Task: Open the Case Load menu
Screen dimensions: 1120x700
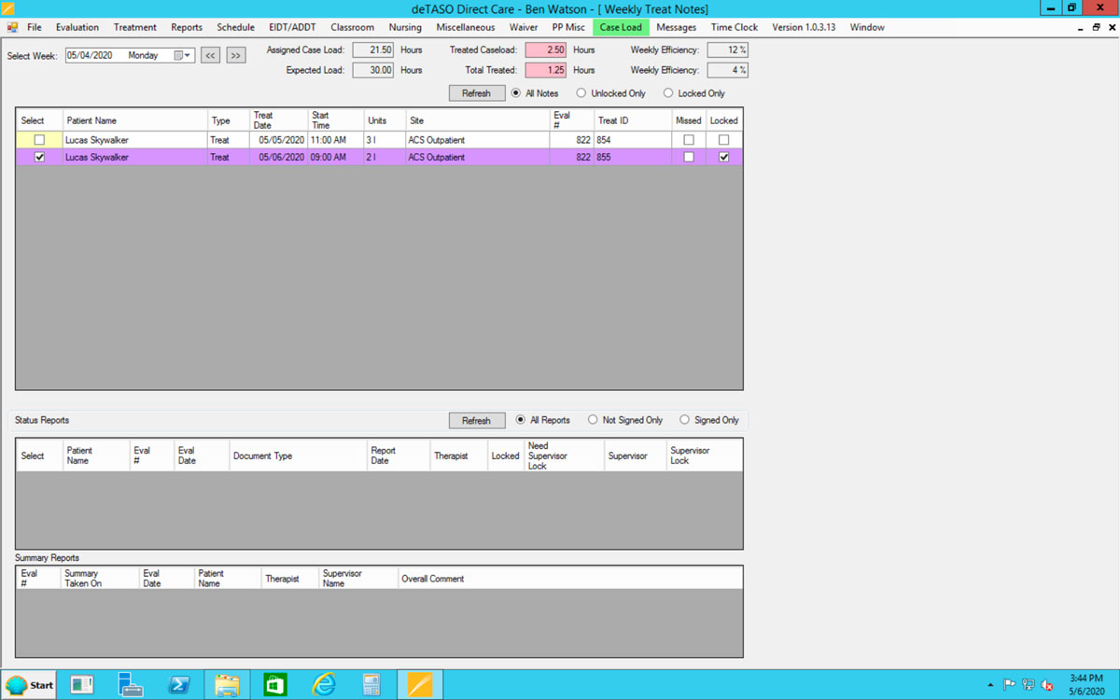Action: click(621, 27)
